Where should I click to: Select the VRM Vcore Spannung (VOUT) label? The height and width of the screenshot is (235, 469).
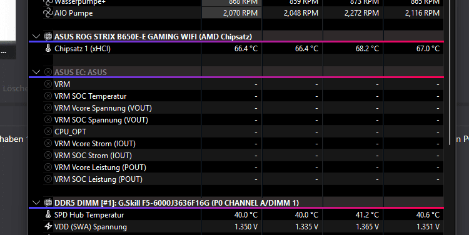[x=103, y=108]
